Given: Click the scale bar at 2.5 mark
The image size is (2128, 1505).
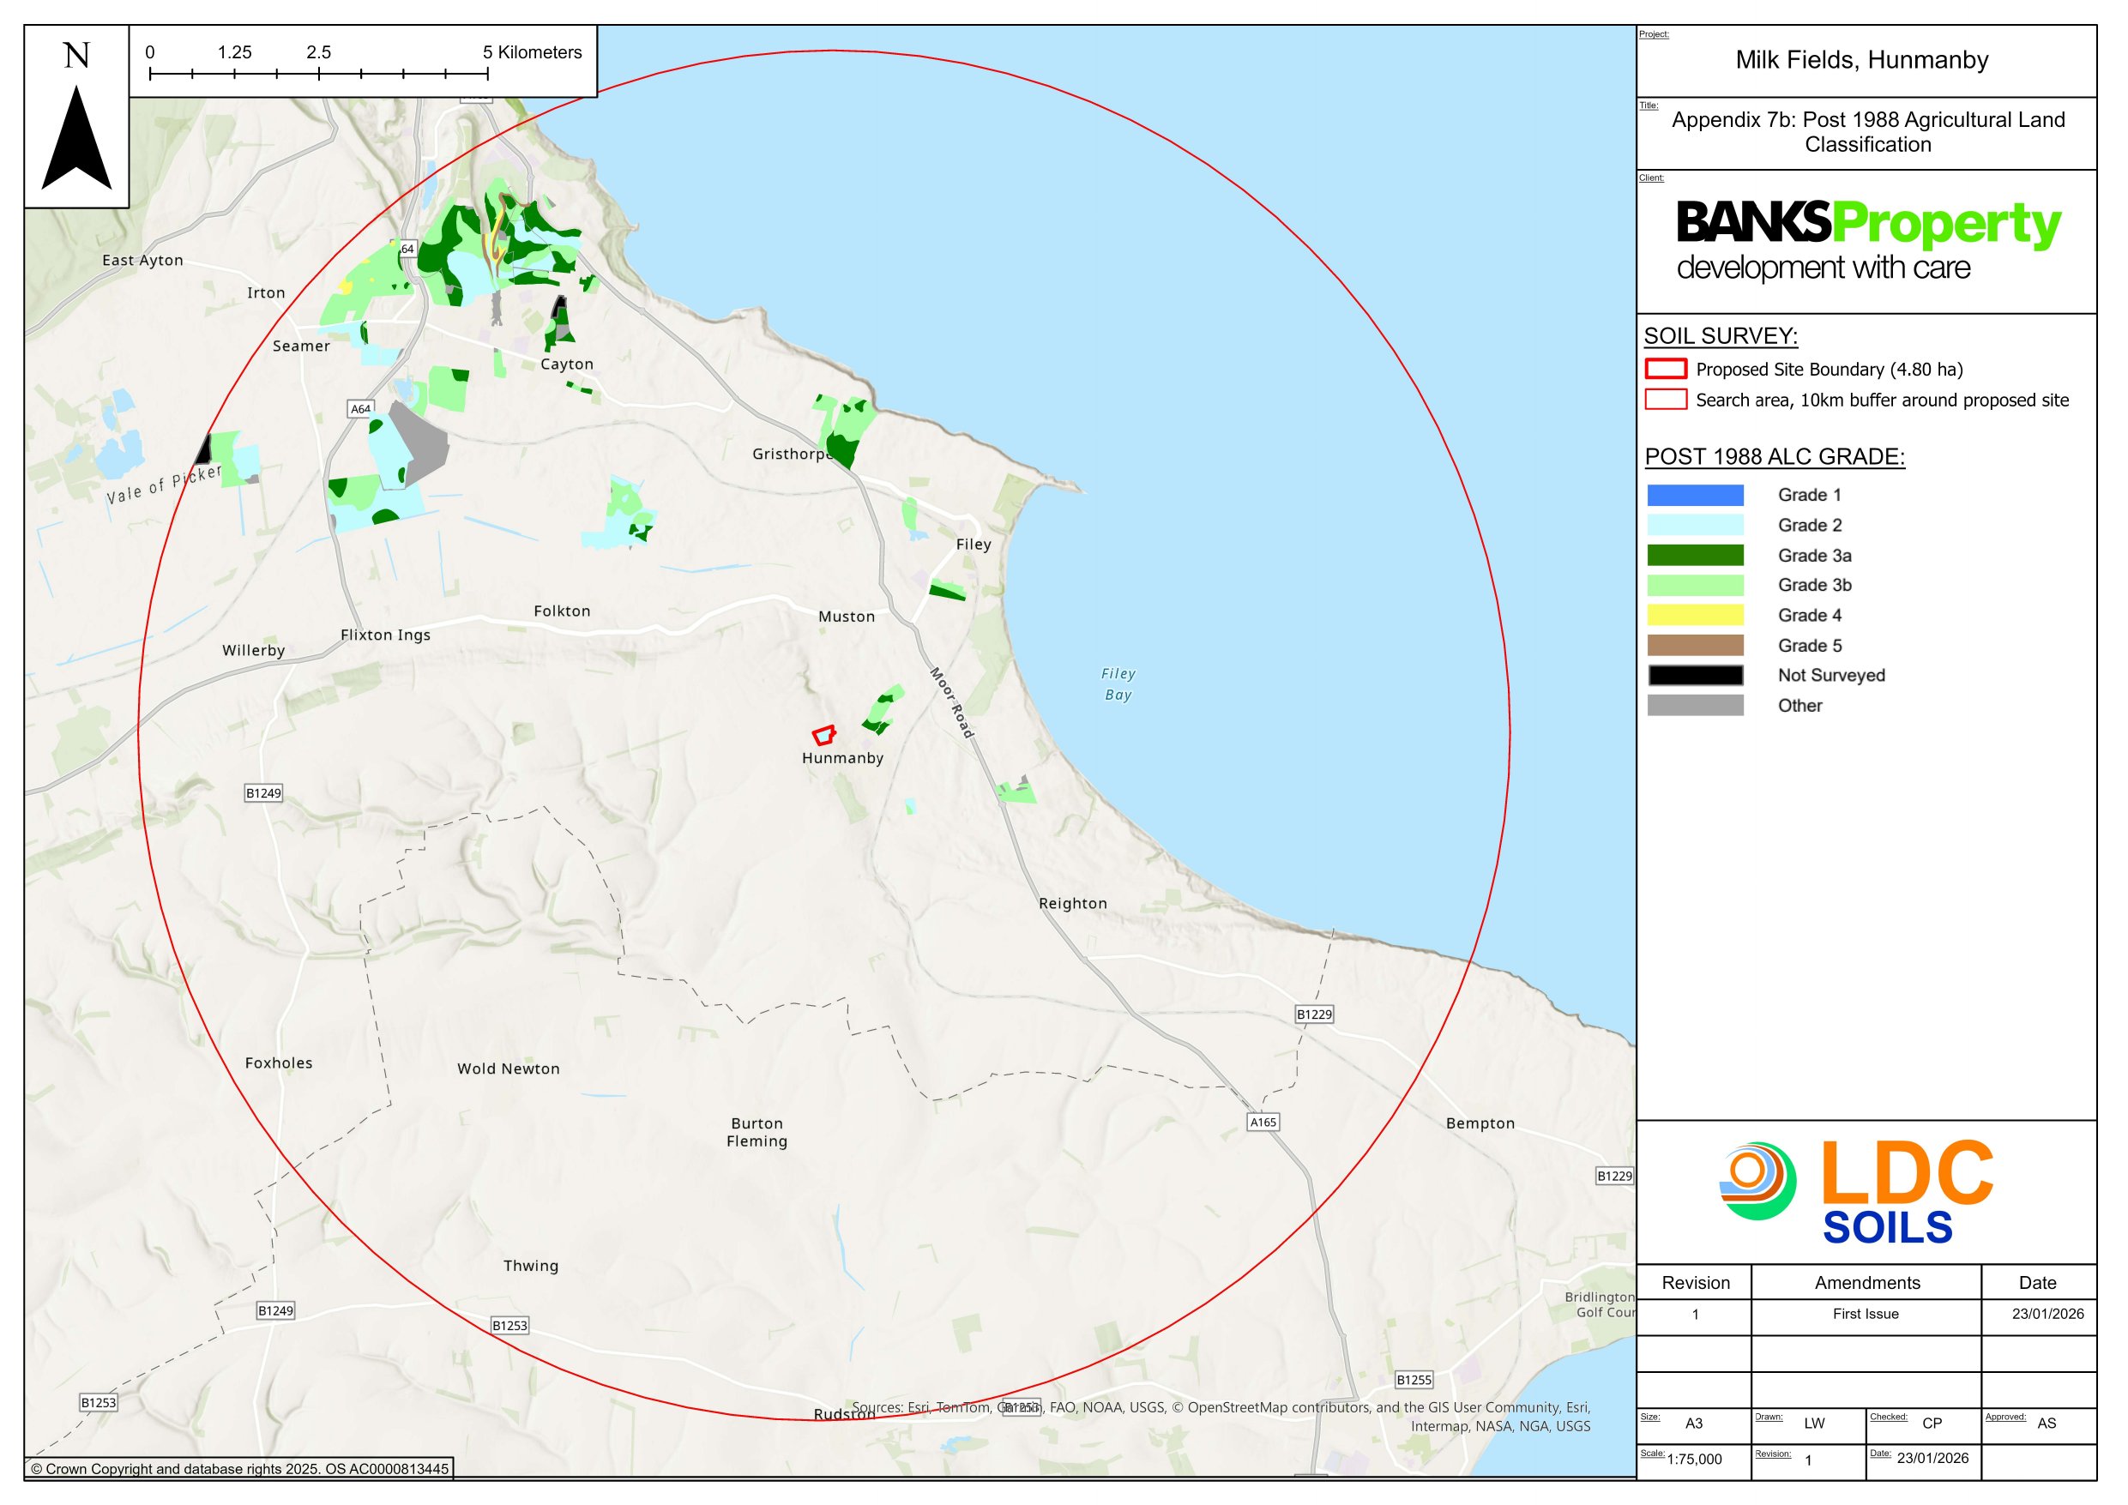Looking at the screenshot, I should [319, 72].
